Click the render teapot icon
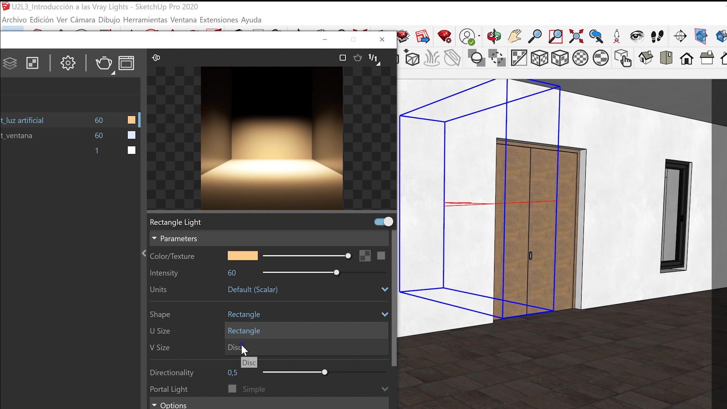This screenshot has height=409, width=727. point(103,63)
